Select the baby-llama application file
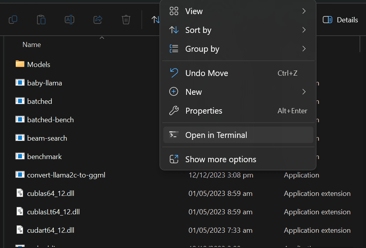Screen dimensions: 366x248 (x=44, y=83)
